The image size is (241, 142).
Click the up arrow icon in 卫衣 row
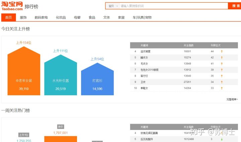click(x=222, y=82)
